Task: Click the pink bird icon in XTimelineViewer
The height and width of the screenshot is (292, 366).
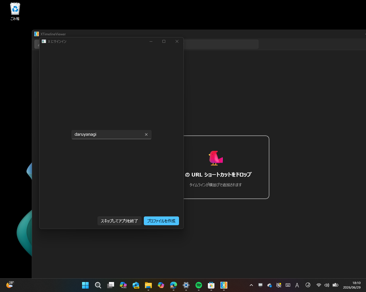Action: 216,158
